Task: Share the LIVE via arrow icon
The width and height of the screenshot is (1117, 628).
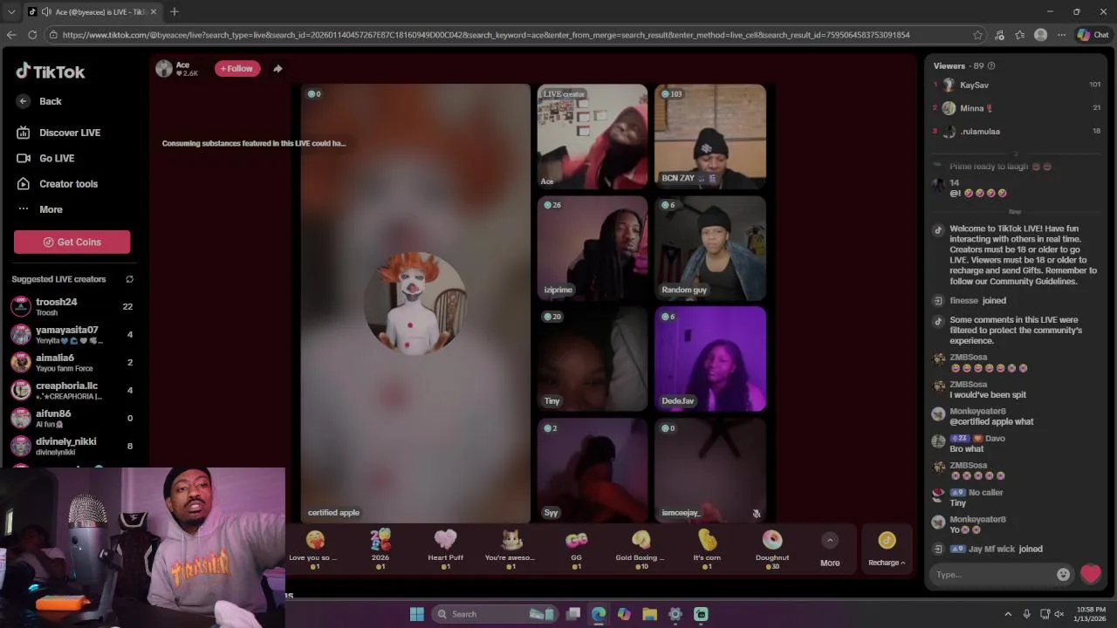Action: click(278, 69)
